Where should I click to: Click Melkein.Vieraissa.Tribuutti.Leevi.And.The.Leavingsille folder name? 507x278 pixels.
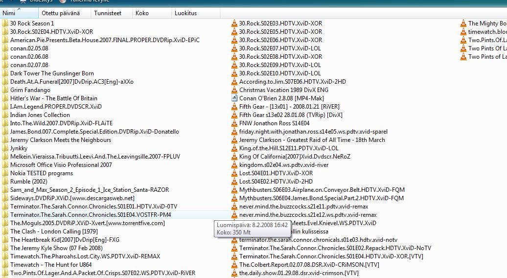95,157
